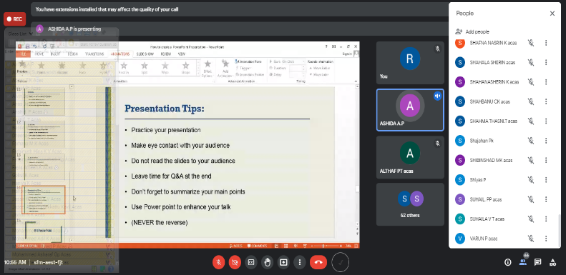The height and width of the screenshot is (275, 566).
Task: Open the chat with everyone
Action: [x=538, y=262]
